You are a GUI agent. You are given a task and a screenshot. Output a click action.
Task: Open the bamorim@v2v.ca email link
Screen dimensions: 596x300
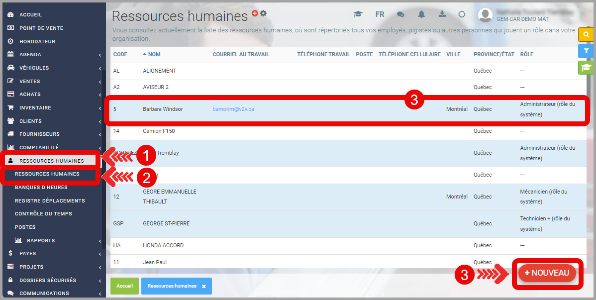coord(233,109)
